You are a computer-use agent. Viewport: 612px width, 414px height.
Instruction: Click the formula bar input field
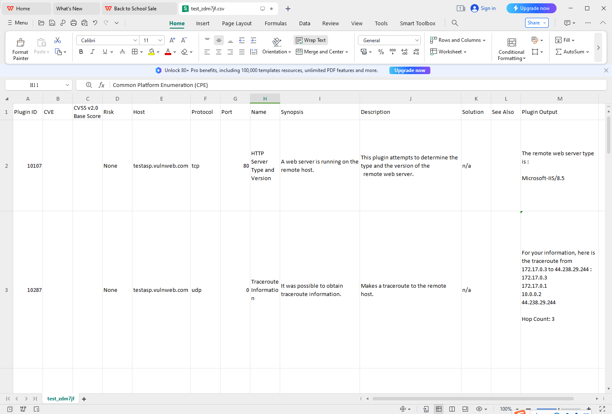pyautogui.click(x=358, y=85)
